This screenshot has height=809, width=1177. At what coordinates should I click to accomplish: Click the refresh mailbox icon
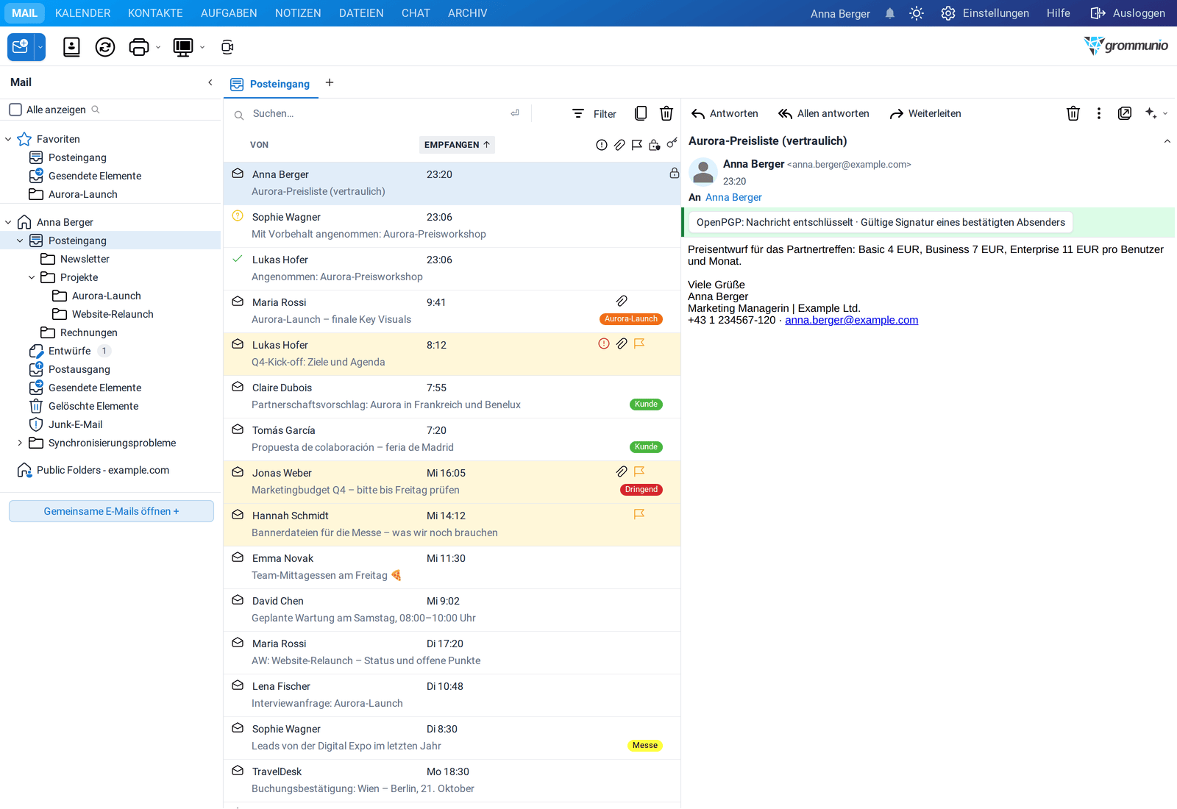(105, 47)
